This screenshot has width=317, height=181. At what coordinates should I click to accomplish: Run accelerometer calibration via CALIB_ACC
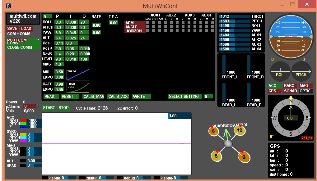(x=119, y=96)
